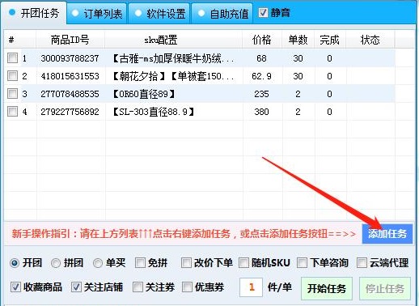The height and width of the screenshot is (306, 419).
Task: Select the 单买 radio button
Action: [x=98, y=263]
